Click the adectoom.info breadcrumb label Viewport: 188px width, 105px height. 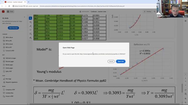point(85,12)
